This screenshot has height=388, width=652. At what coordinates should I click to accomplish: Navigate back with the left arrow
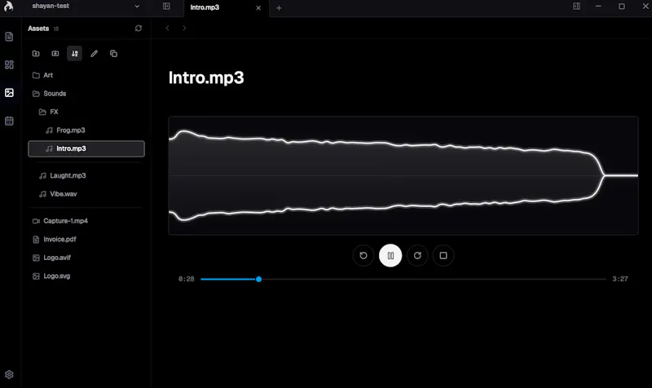[168, 28]
